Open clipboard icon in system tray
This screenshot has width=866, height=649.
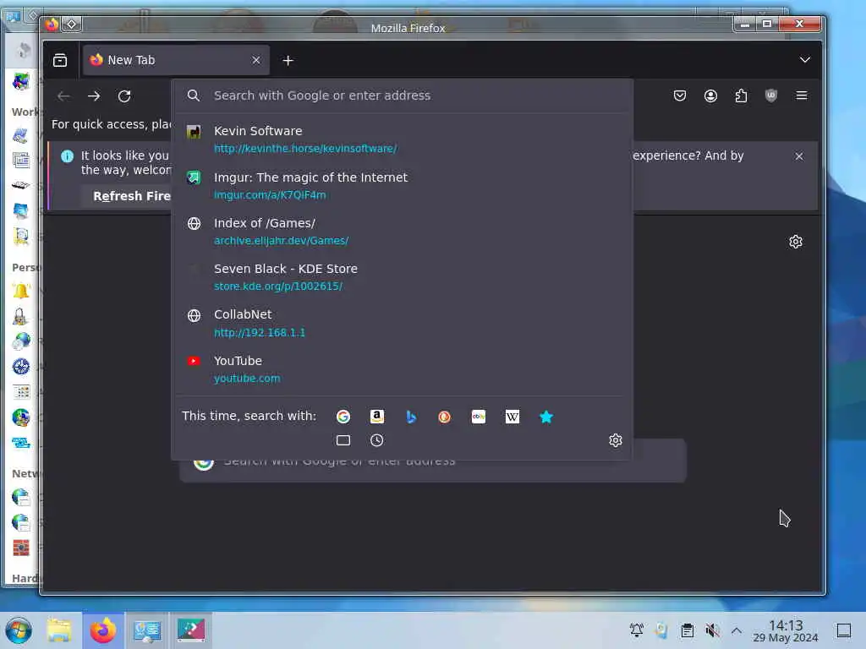tap(687, 630)
